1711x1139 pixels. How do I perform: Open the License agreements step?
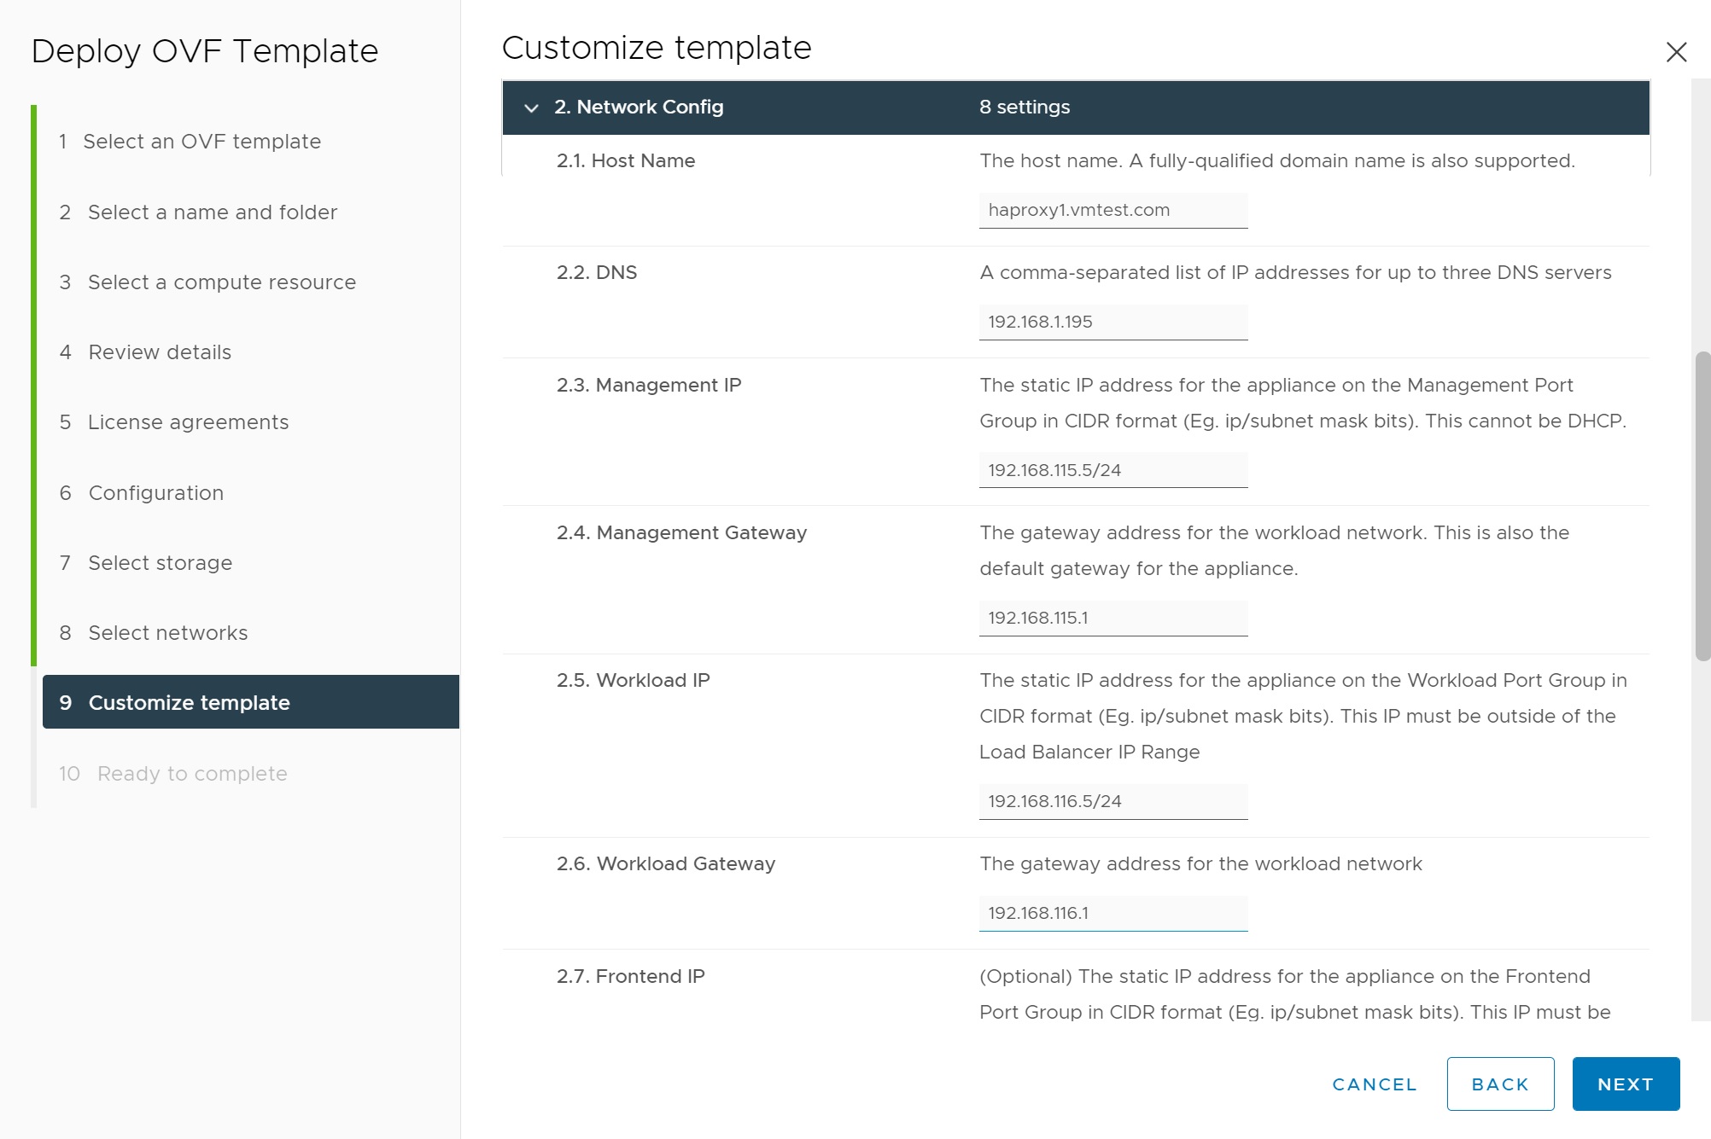point(188,422)
